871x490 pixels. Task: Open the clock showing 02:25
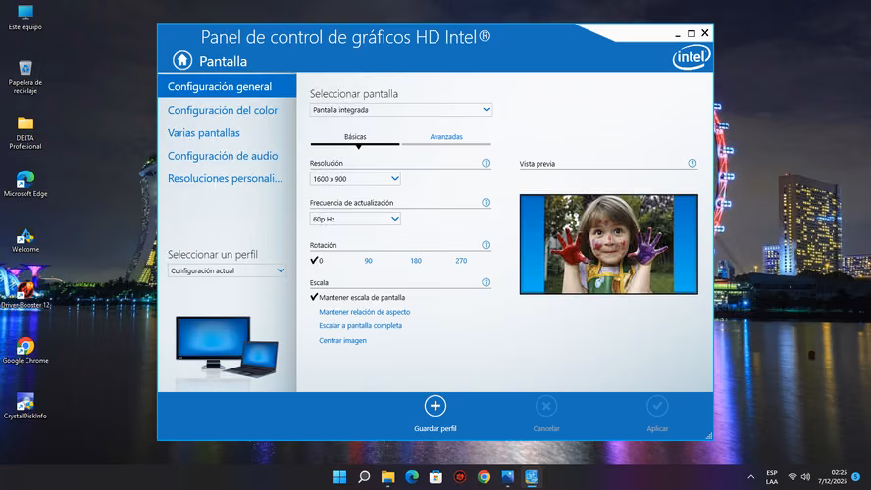tap(833, 477)
